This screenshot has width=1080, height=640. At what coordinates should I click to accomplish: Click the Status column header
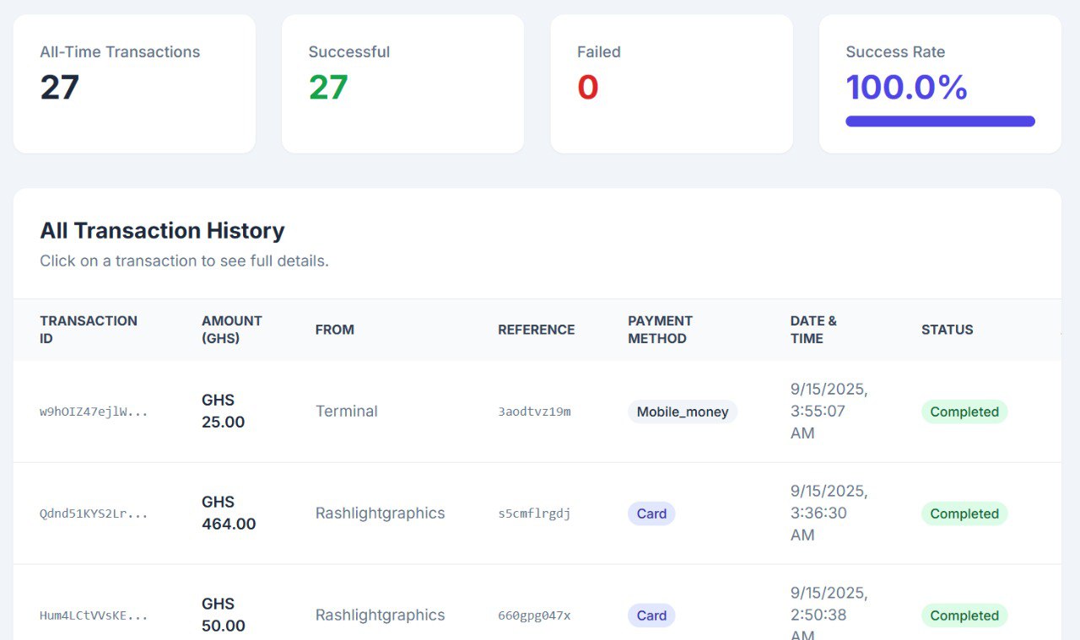click(x=947, y=330)
